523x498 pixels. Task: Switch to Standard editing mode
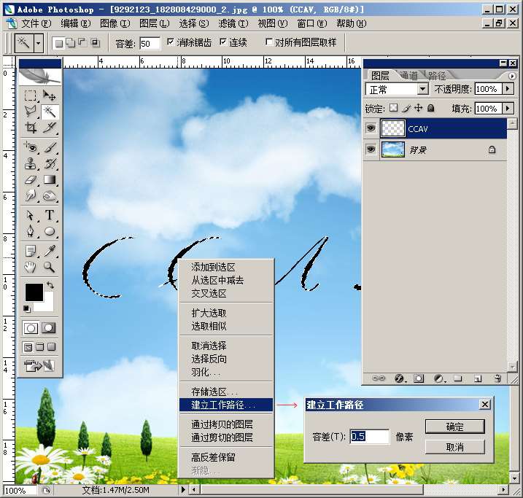tap(31, 328)
